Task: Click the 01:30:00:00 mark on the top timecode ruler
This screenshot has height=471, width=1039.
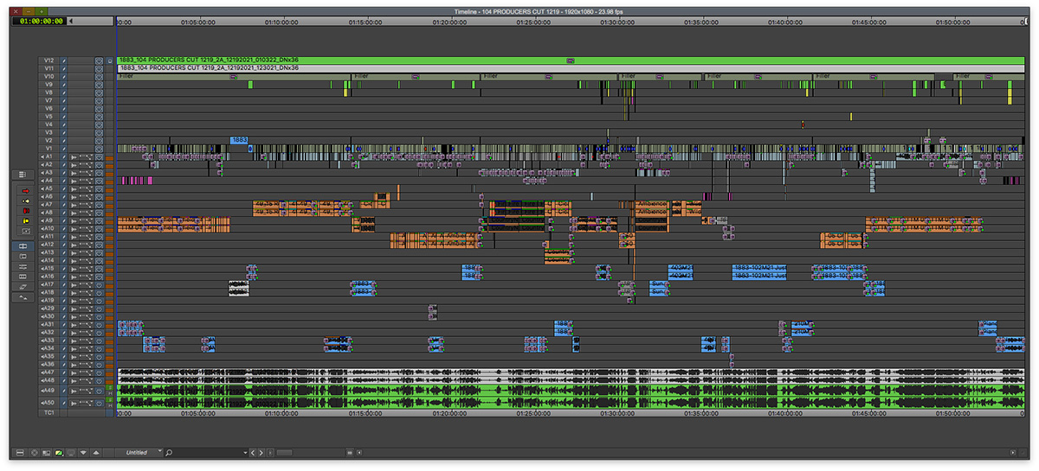Action: click(x=620, y=23)
